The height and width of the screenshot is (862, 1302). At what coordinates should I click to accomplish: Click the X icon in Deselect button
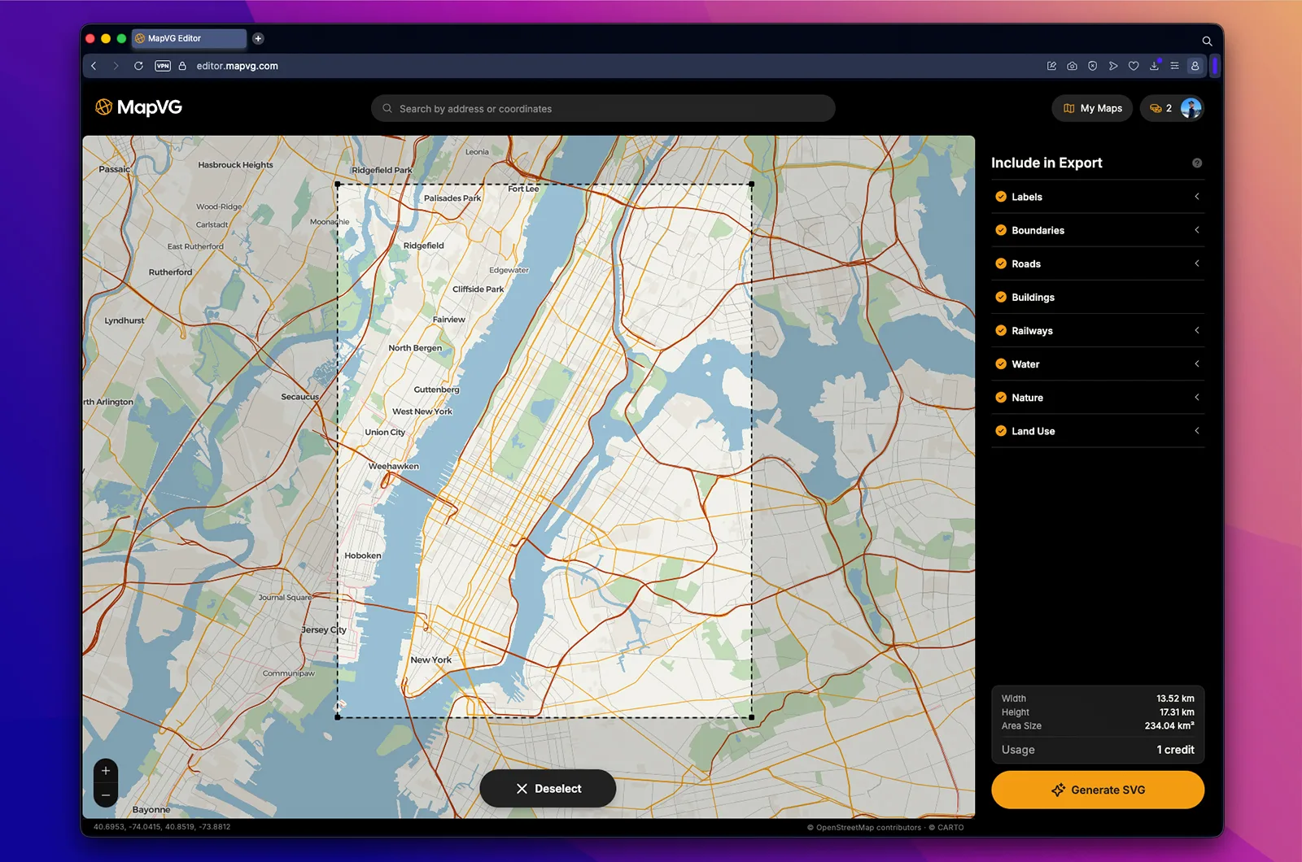click(x=522, y=789)
